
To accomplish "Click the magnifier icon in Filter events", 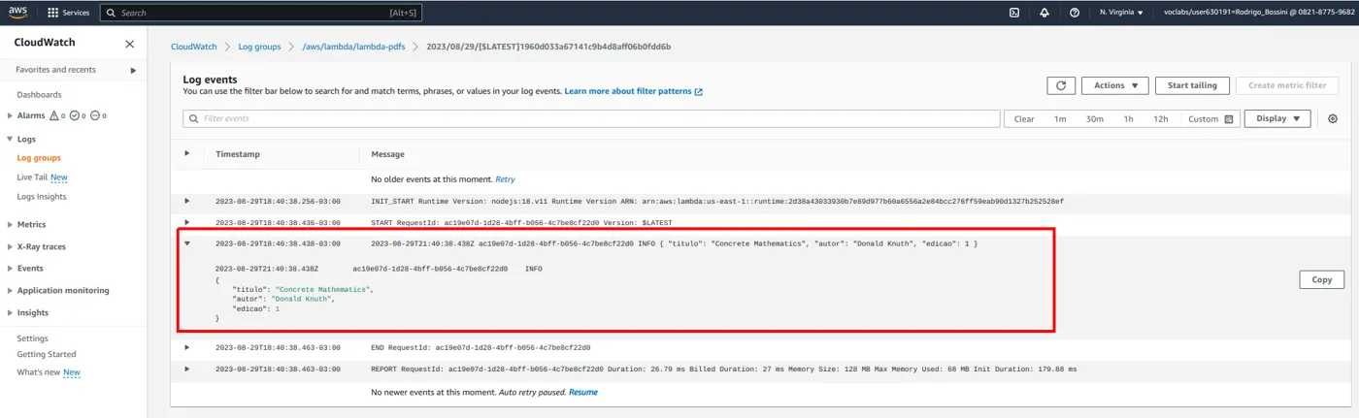I will coord(192,118).
